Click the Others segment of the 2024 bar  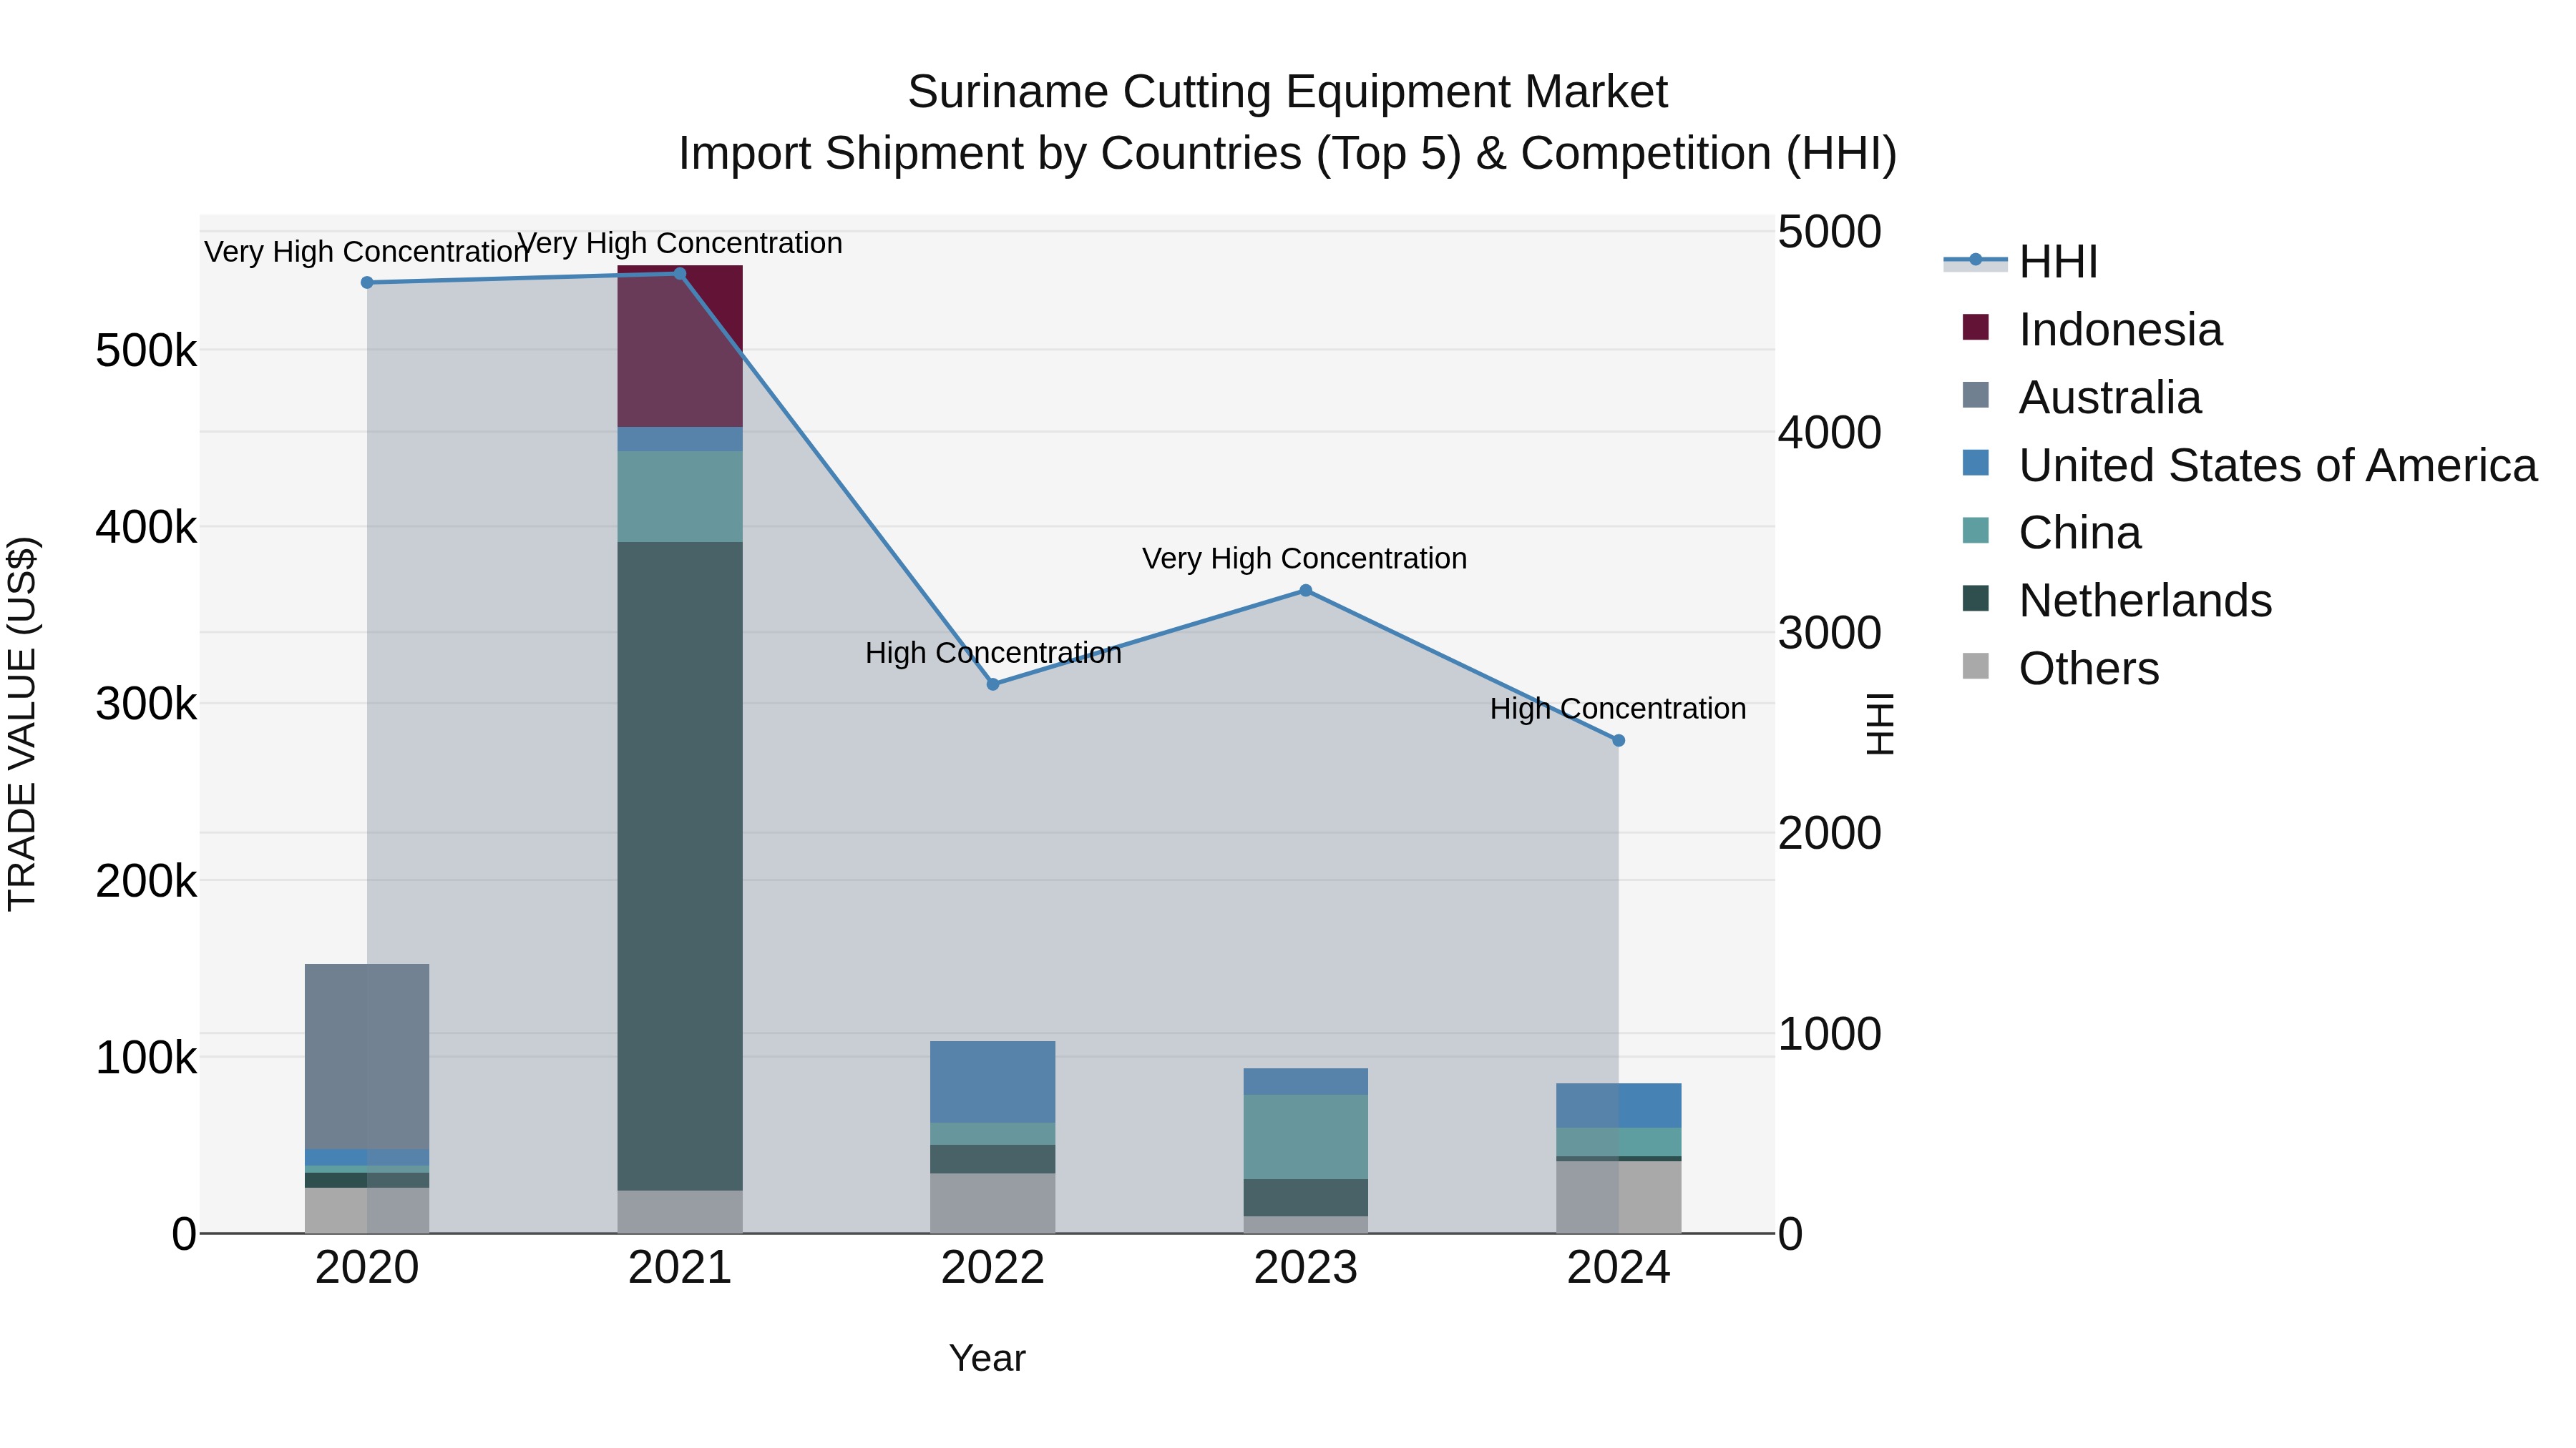pos(1619,1197)
